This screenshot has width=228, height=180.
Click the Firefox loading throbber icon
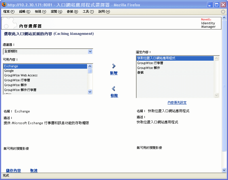point(223,12)
